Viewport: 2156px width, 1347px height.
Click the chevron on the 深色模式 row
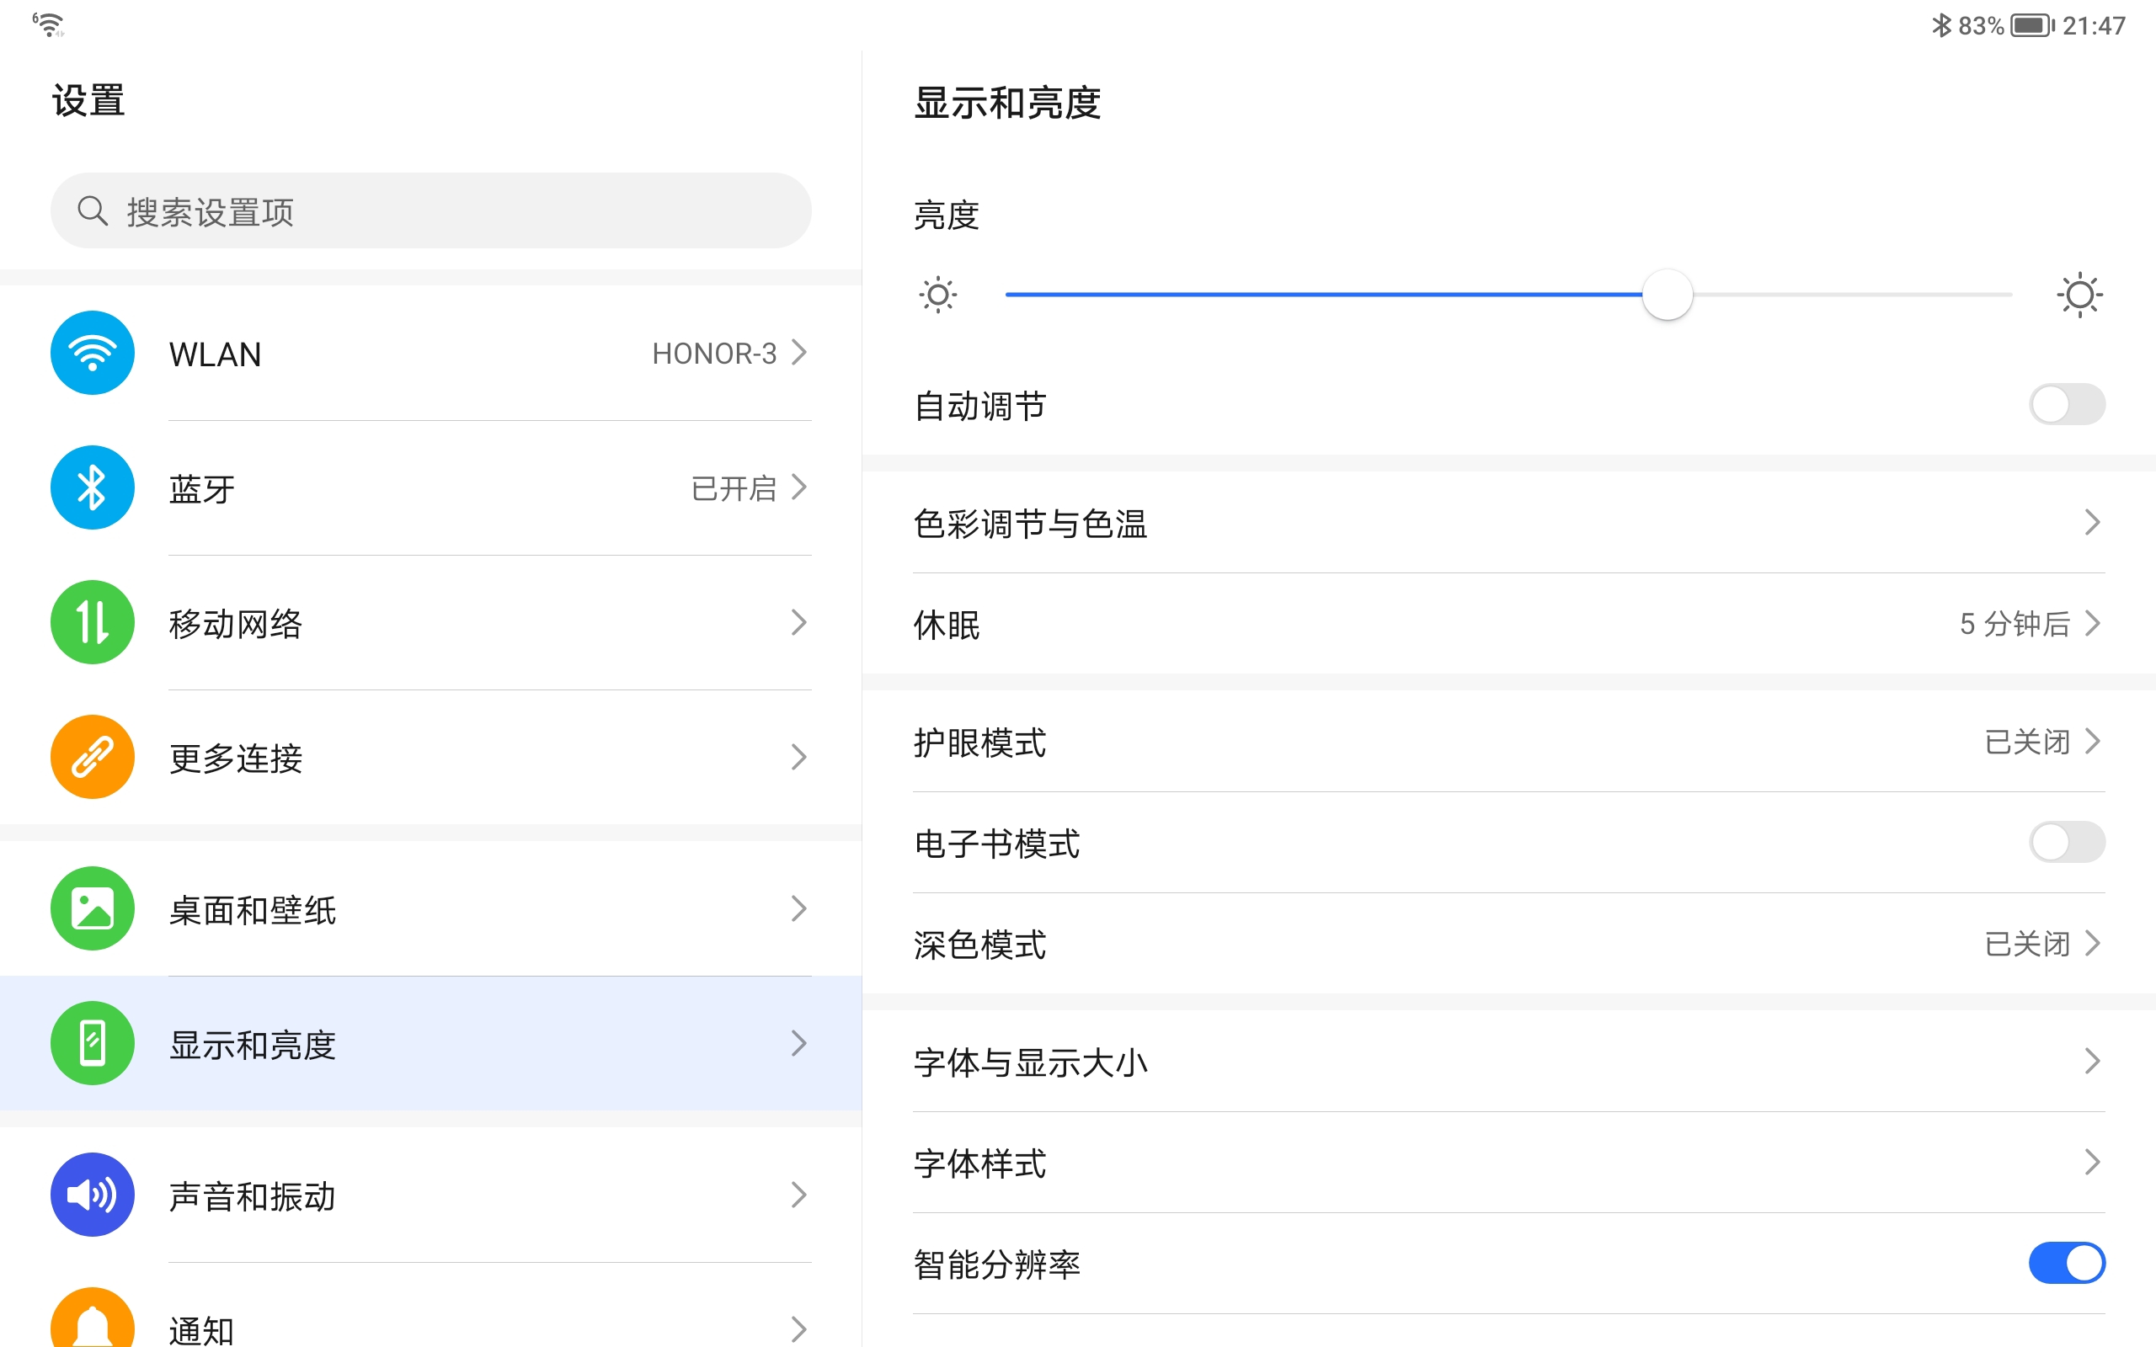point(2092,944)
